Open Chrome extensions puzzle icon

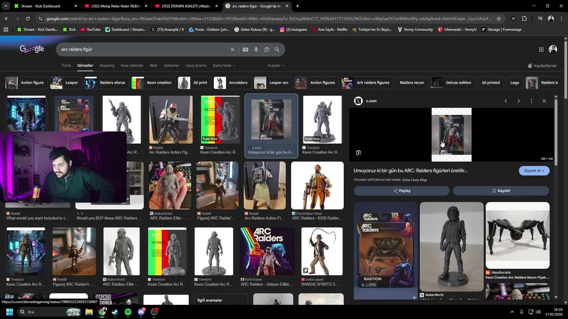click(525, 19)
